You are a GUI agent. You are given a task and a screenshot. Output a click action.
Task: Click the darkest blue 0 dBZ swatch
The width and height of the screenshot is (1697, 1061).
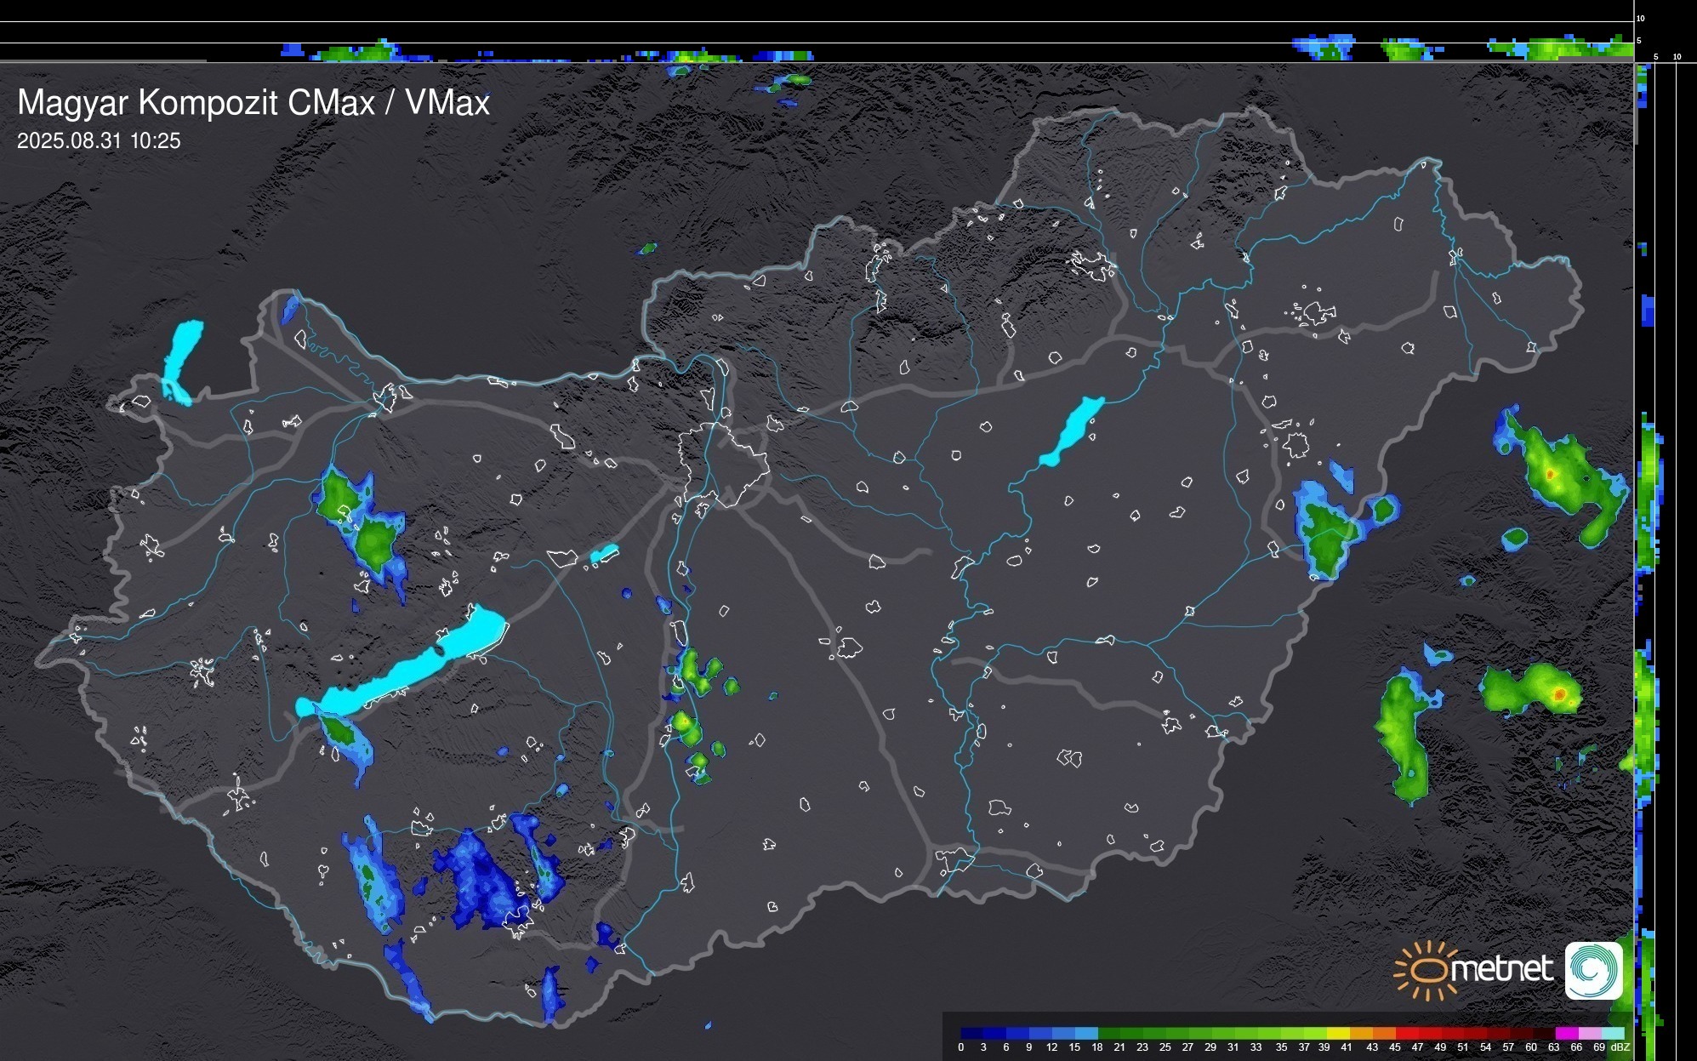[972, 1033]
